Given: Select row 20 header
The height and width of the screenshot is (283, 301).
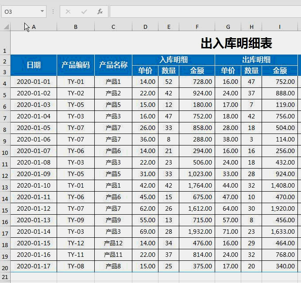Looking at the screenshot, I should (x=5, y=266).
